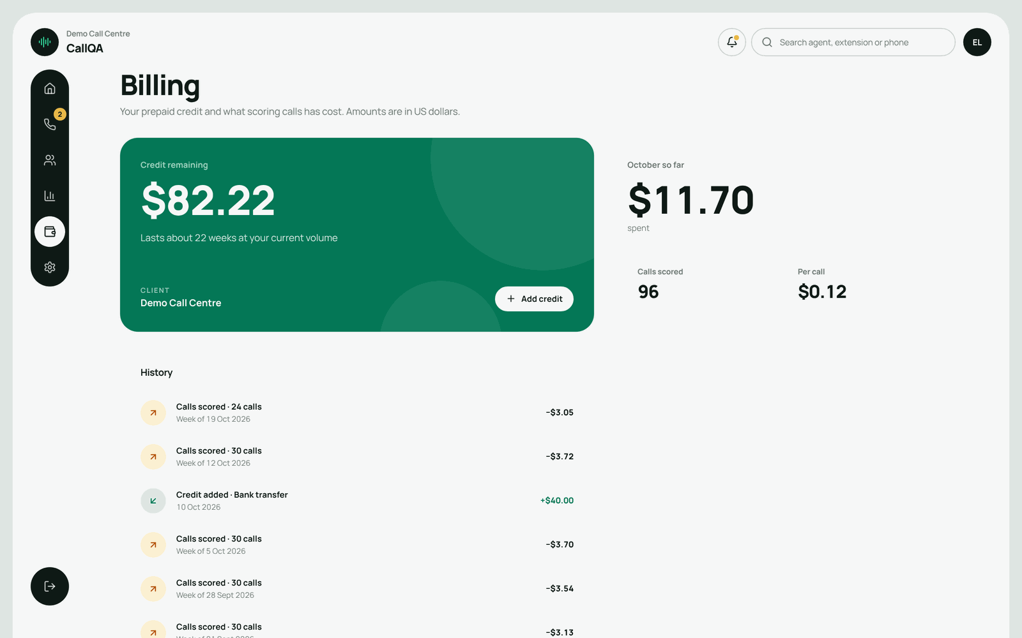Viewport: 1022px width, 638px height.
Task: Click the Add credit button
Action: click(x=534, y=299)
